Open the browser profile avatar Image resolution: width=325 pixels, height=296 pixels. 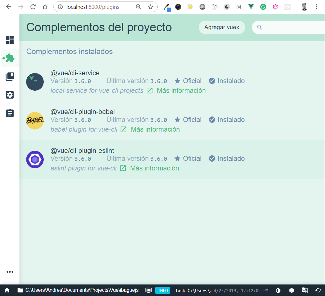click(x=304, y=7)
